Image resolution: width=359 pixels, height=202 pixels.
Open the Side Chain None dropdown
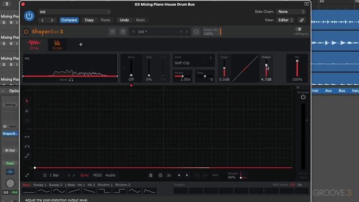[291, 12]
